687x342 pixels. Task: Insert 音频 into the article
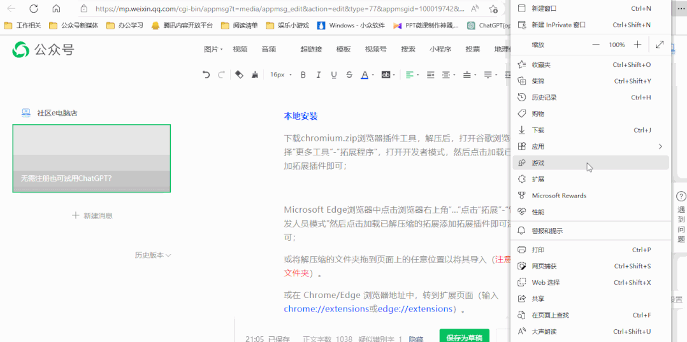[x=268, y=49]
